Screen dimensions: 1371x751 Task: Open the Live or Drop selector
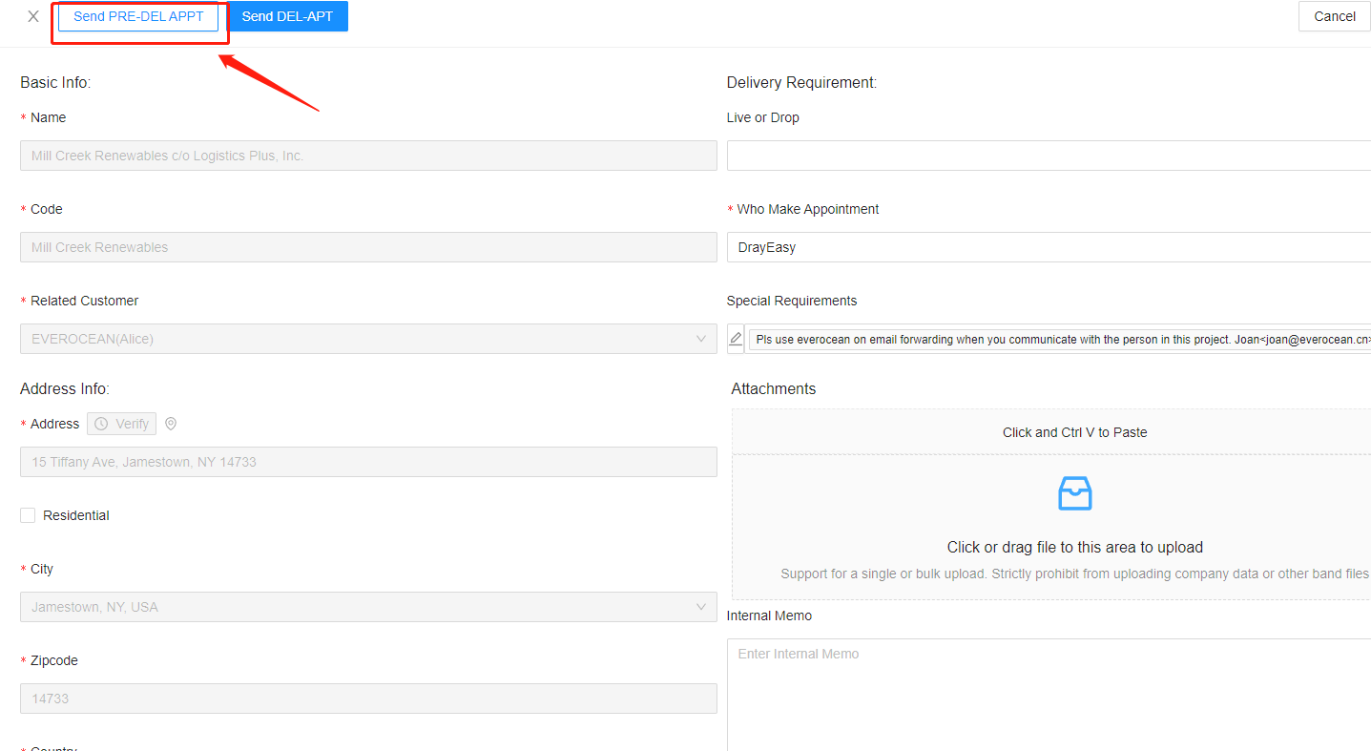[x=1048, y=156]
